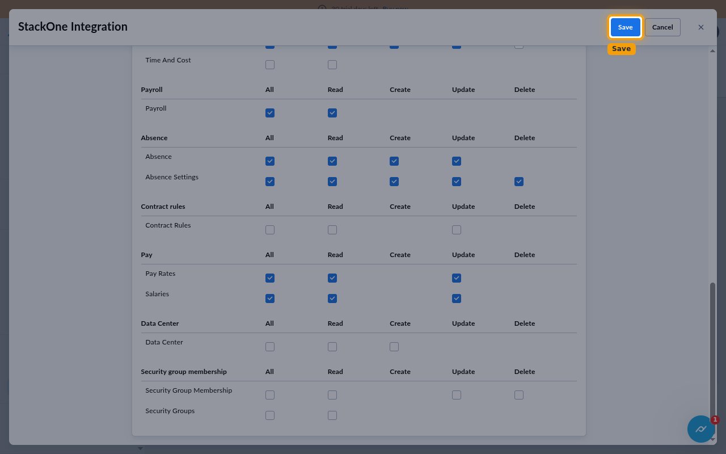Viewport: 726px width, 454px height.
Task: Click the bold Security group membership heading
Action: click(x=184, y=372)
